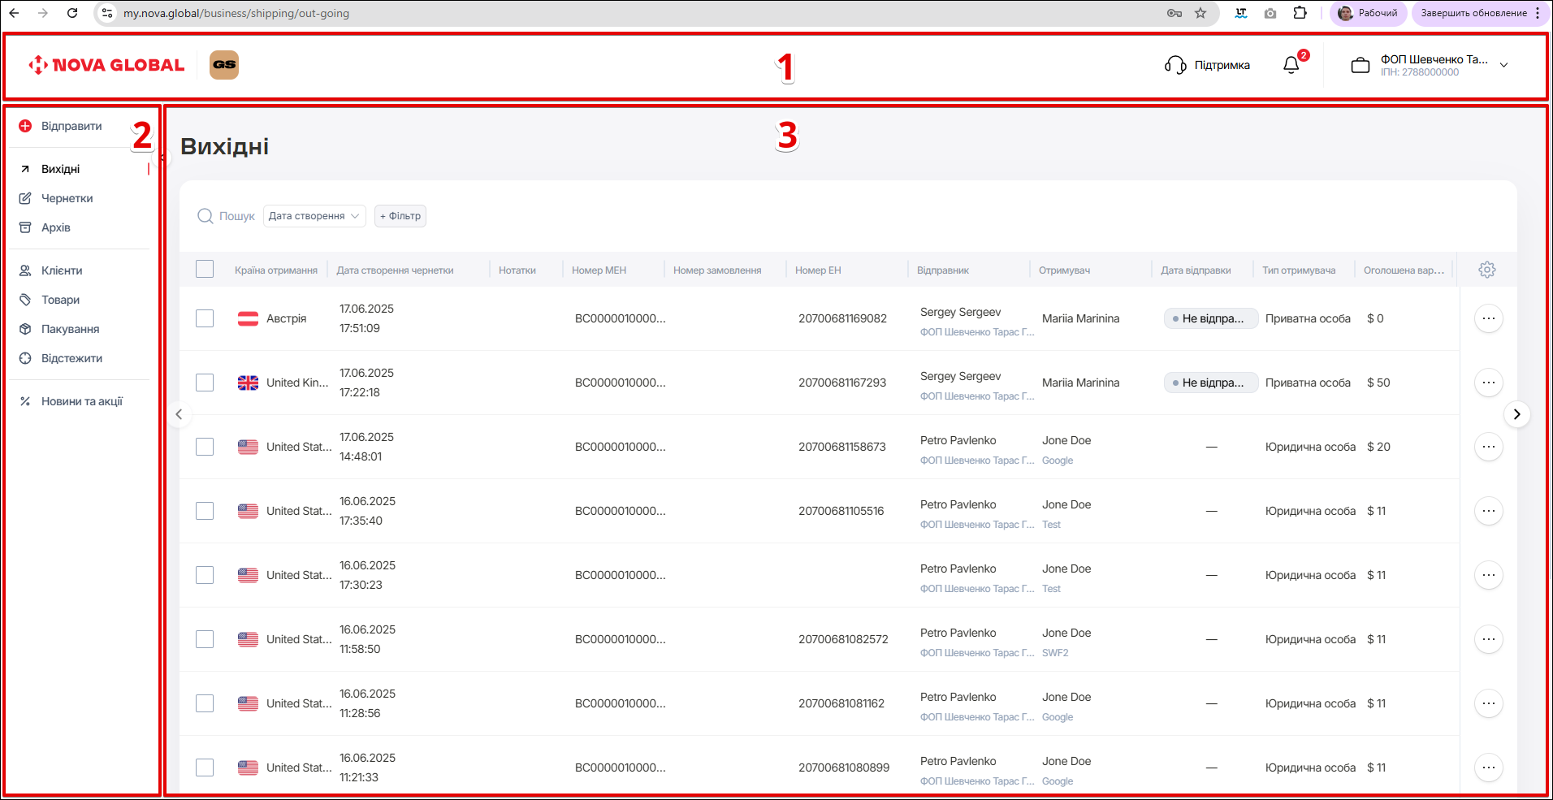Check the row dated 17.06.2025 14:48:01
Viewport: 1553px width, 800px height.
[x=205, y=447]
